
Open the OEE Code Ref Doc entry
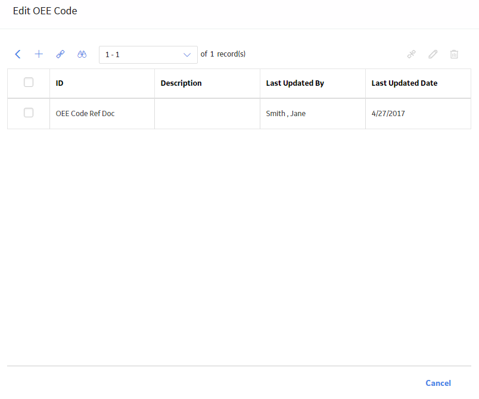(85, 114)
